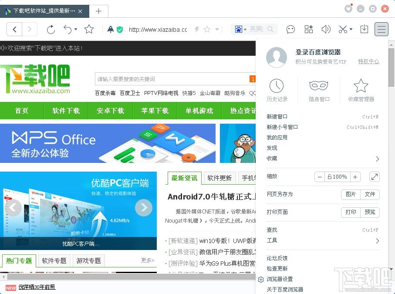The width and height of the screenshot is (395, 294).
Task: Click the print 预览 button
Action: tap(370, 213)
